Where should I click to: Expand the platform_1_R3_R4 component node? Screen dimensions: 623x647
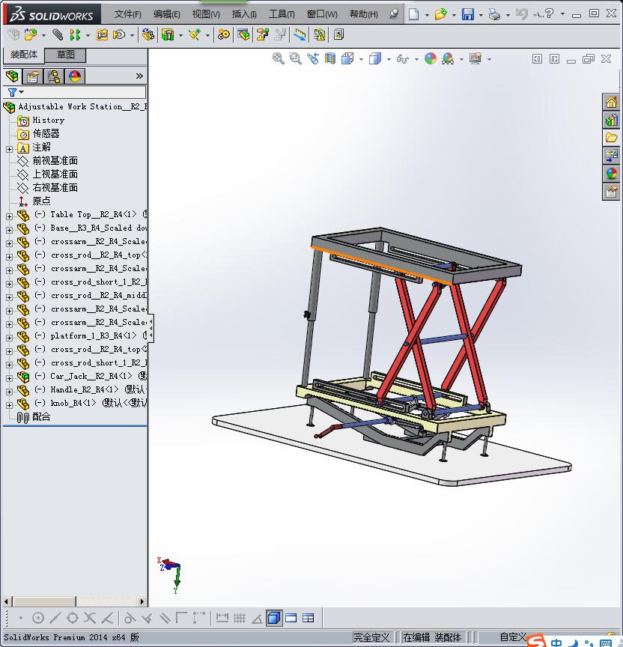[9, 338]
